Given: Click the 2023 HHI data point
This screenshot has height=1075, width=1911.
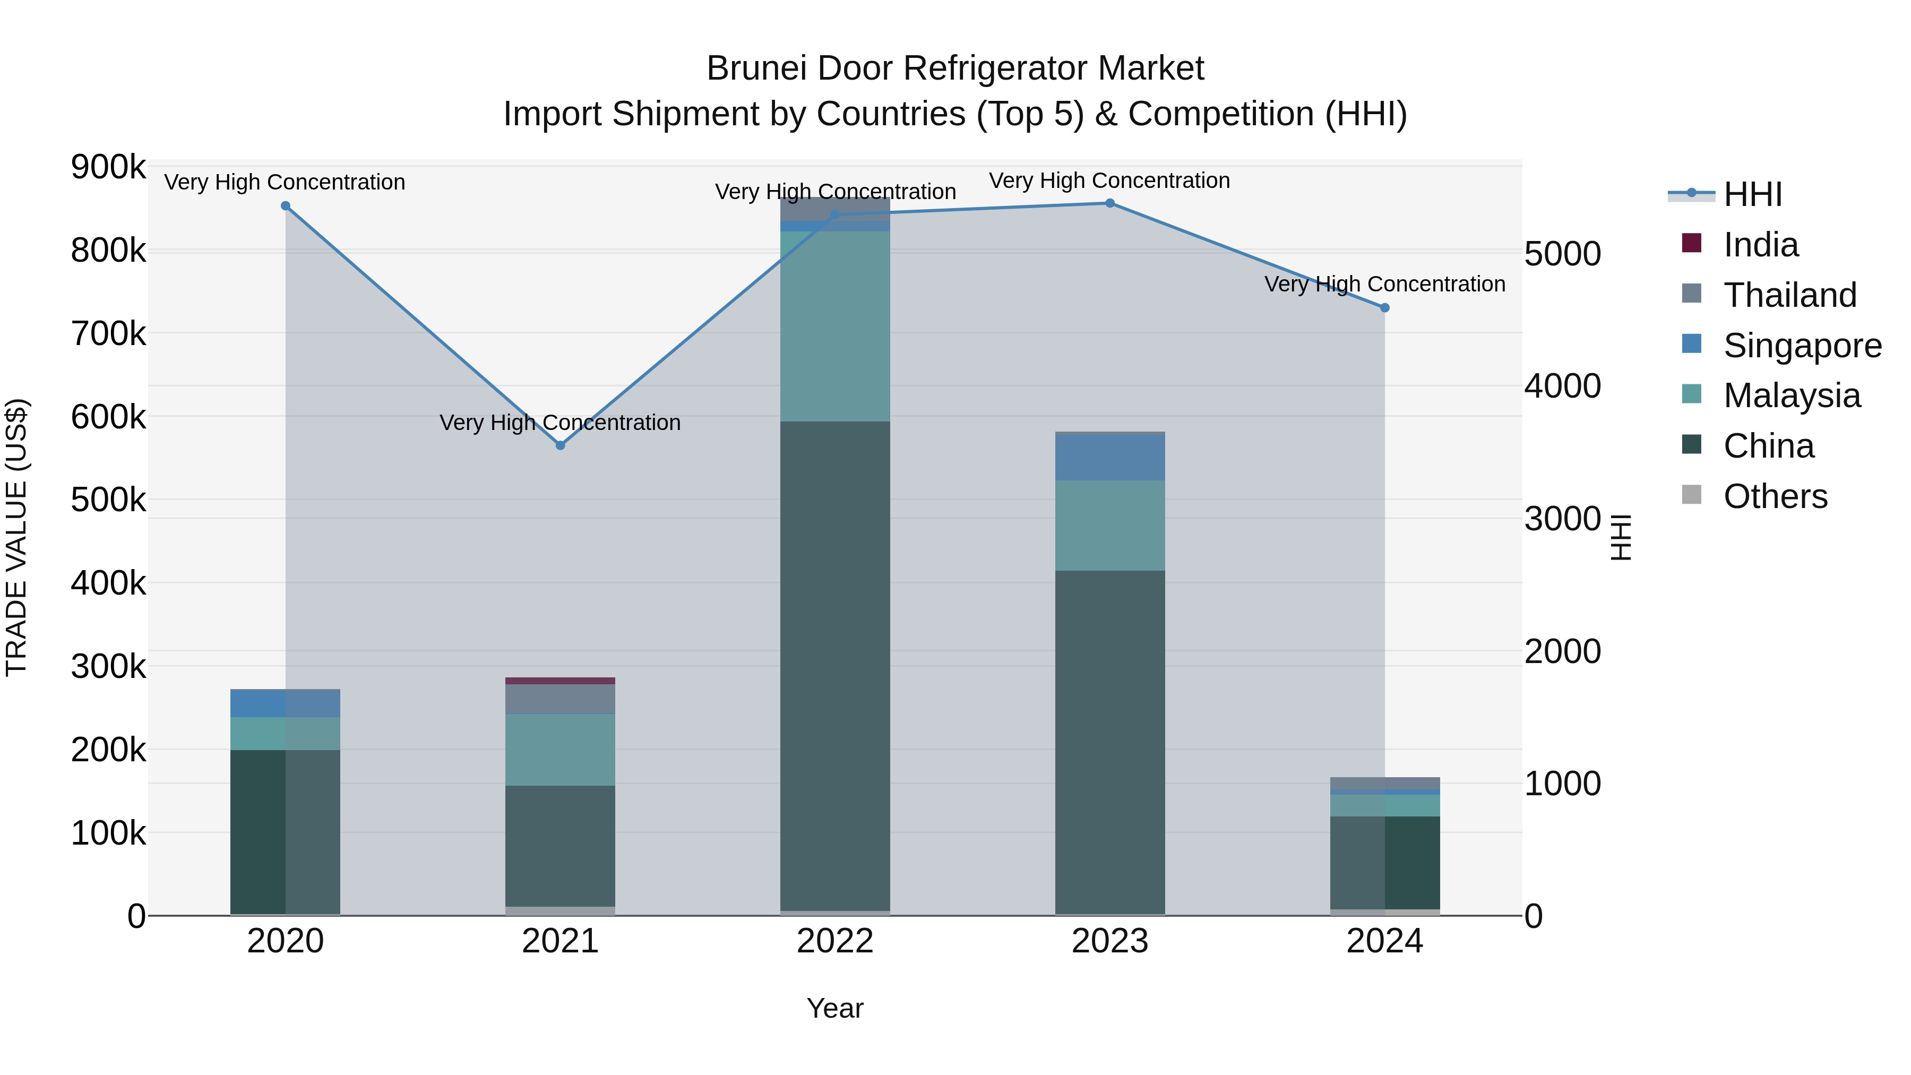Looking at the screenshot, I should click(1110, 203).
